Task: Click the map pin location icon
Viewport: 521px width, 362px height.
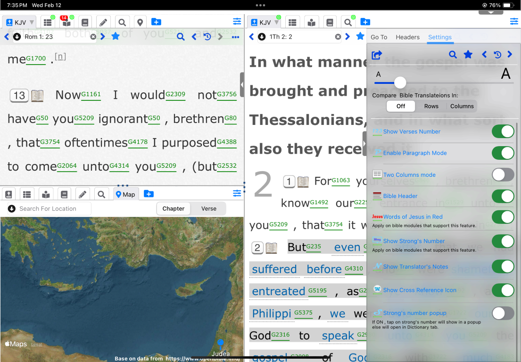Action: point(140,22)
